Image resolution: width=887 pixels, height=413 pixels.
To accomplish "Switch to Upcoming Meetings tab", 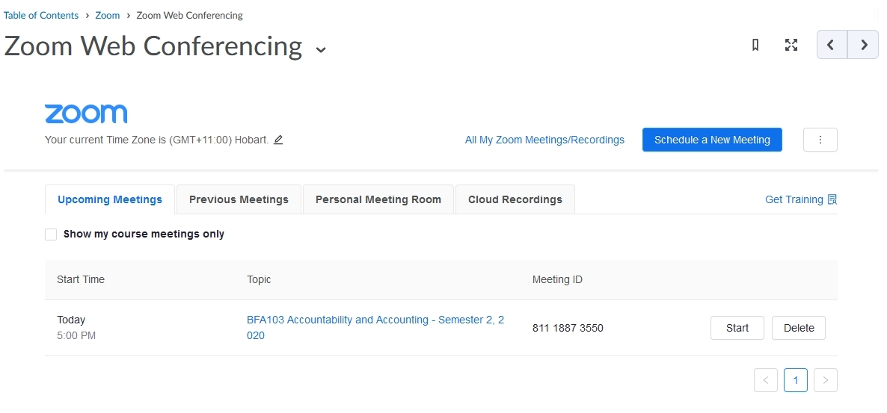I will tap(110, 199).
